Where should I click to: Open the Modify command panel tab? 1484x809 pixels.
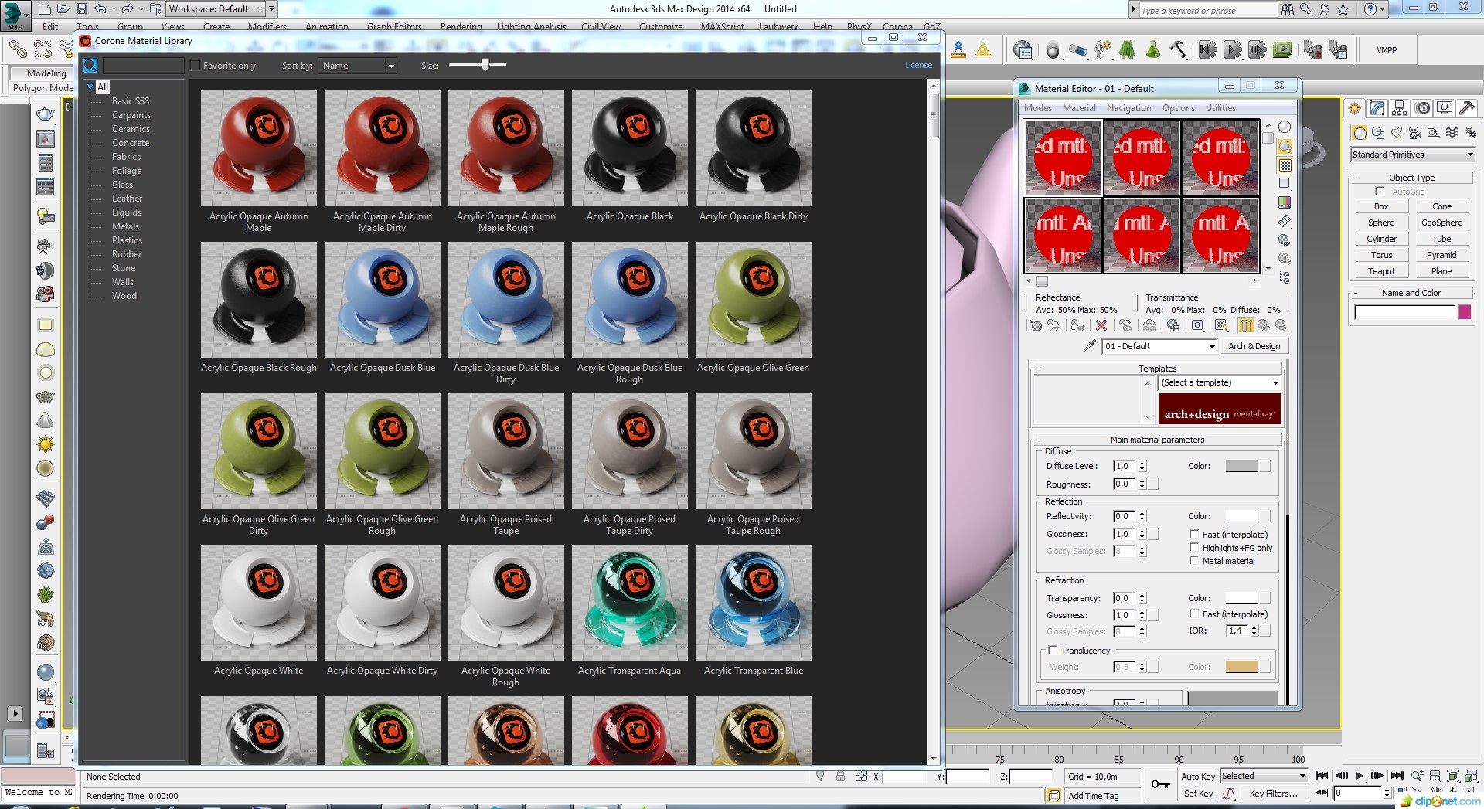[x=1377, y=109]
